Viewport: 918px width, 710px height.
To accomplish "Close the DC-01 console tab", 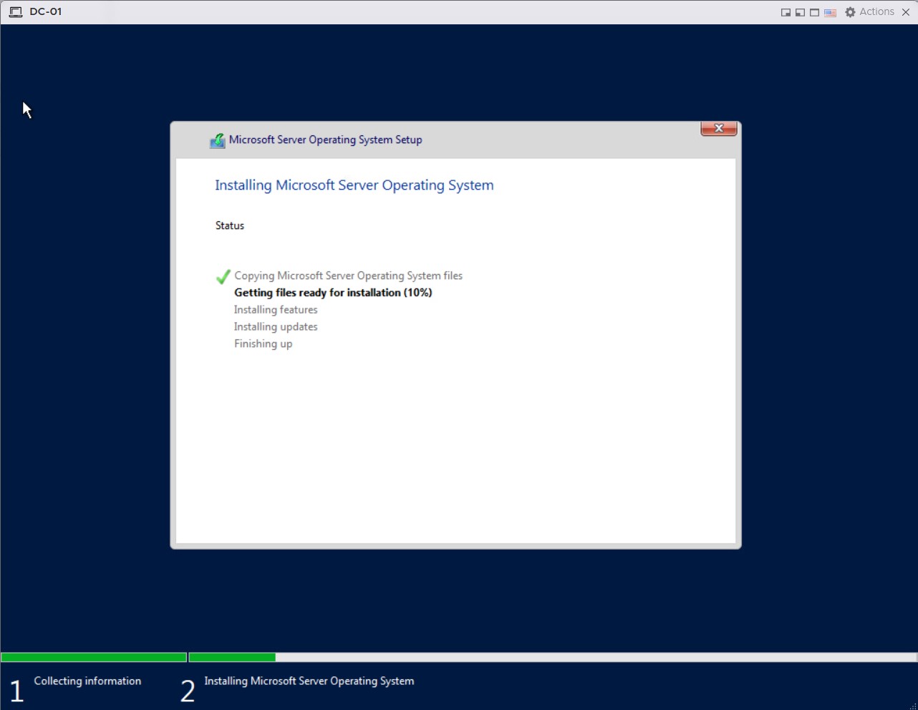I will 906,12.
